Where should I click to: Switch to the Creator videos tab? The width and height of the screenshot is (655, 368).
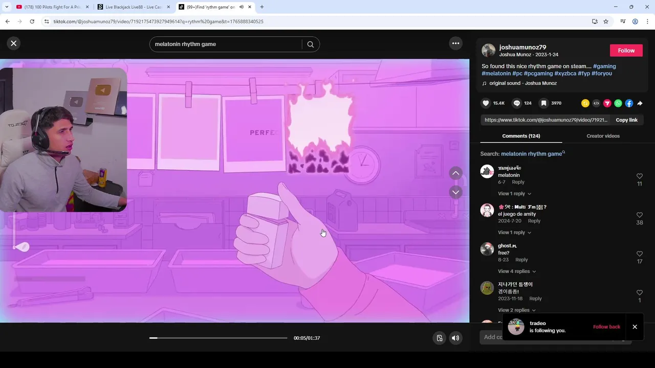[603, 136]
